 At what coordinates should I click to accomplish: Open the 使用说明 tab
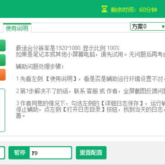point(17,28)
